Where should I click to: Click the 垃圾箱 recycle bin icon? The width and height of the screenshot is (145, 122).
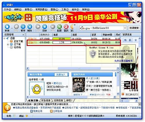(x=11, y=47)
